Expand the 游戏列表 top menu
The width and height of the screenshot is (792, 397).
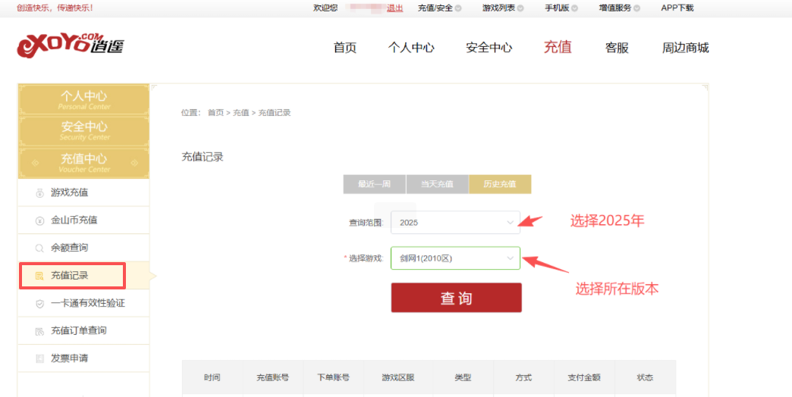point(503,8)
